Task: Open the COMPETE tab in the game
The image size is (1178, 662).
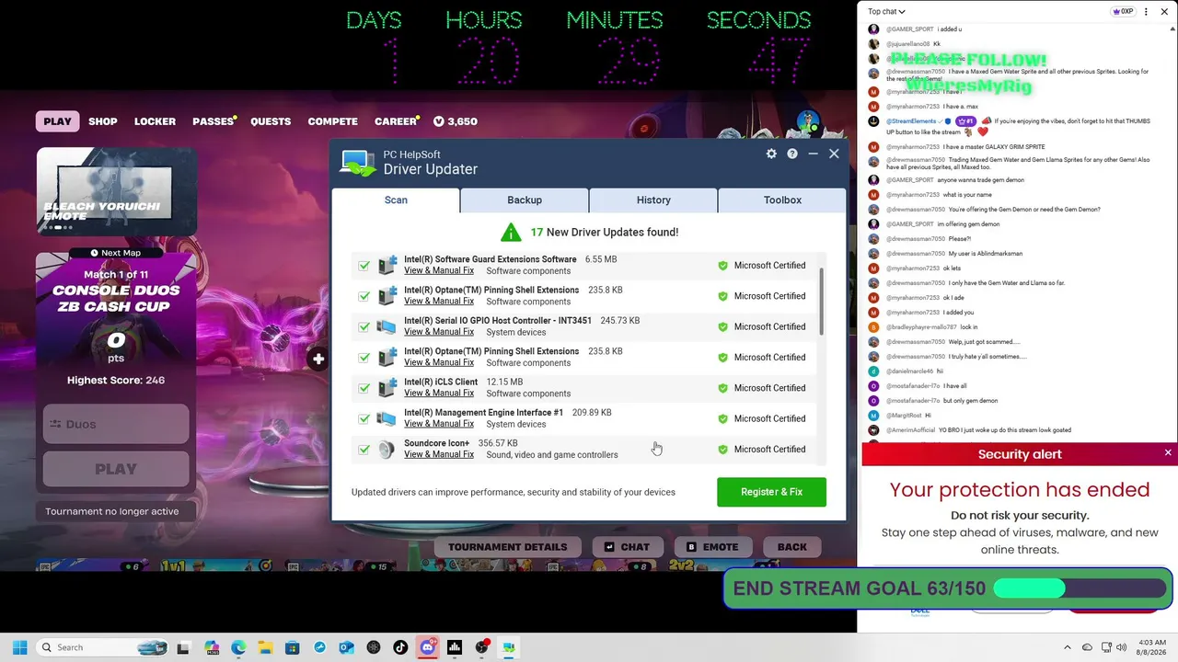Action: (333, 121)
